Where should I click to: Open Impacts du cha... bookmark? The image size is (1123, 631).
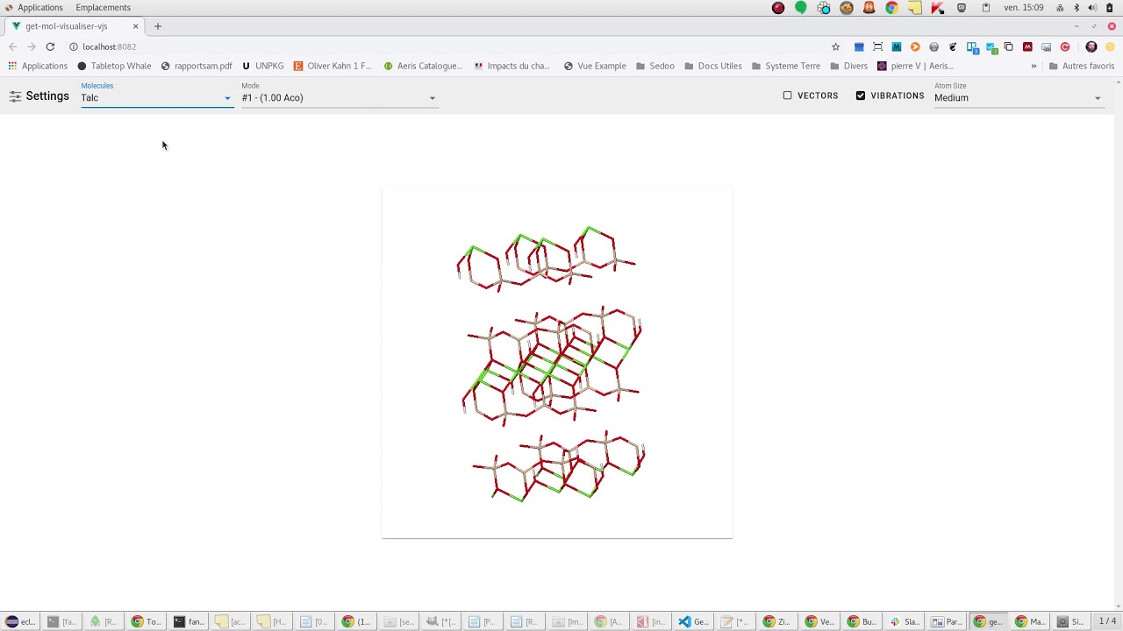pos(512,66)
